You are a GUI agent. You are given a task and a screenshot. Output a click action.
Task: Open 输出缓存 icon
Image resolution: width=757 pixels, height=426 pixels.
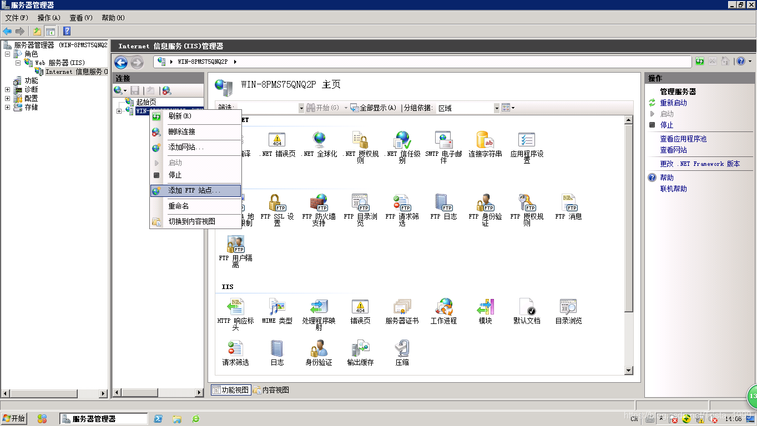(x=361, y=348)
